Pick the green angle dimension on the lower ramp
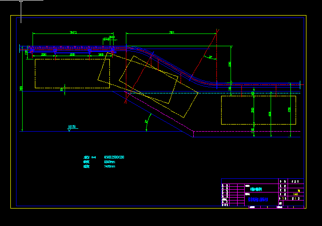 [147, 122]
